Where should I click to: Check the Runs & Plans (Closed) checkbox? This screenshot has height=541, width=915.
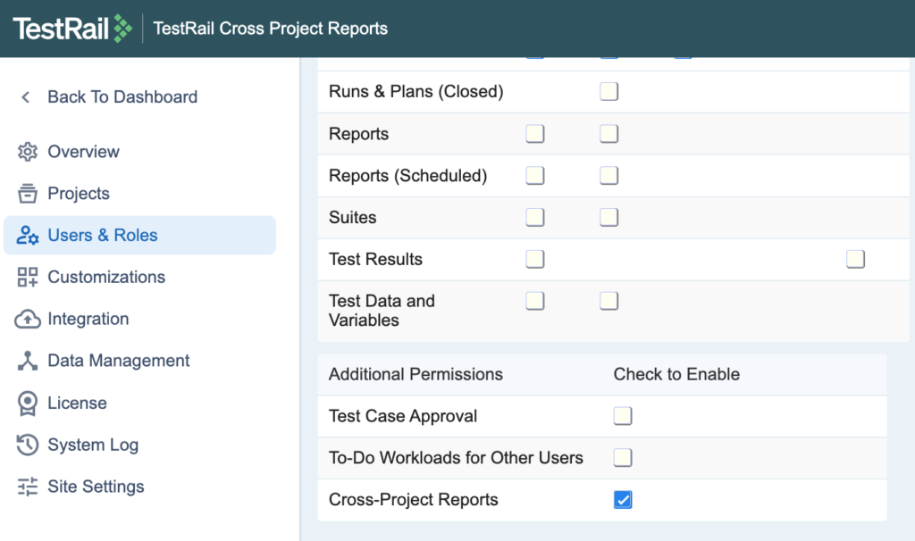tap(609, 92)
